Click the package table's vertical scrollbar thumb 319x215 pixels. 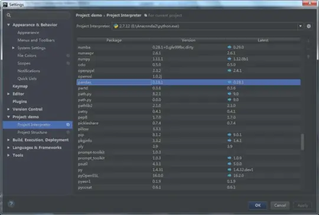pyautogui.click(x=302, y=142)
